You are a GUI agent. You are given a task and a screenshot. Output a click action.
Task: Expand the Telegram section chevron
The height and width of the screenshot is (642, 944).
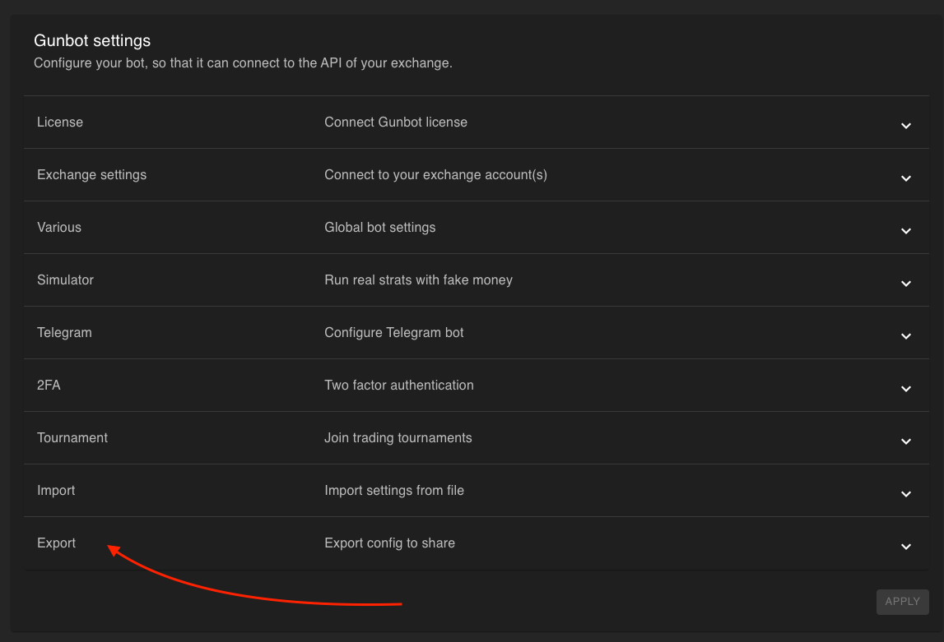coord(905,336)
